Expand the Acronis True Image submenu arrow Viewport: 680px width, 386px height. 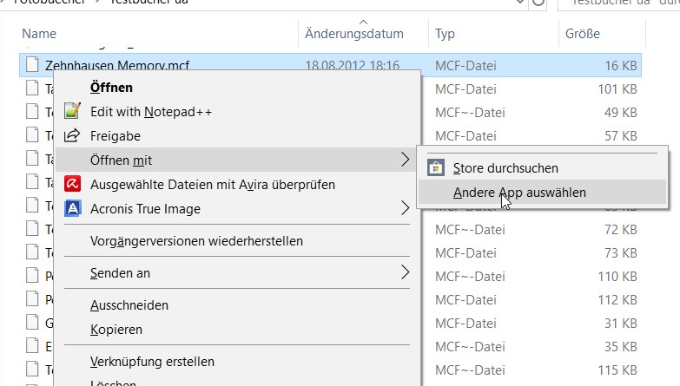click(405, 208)
